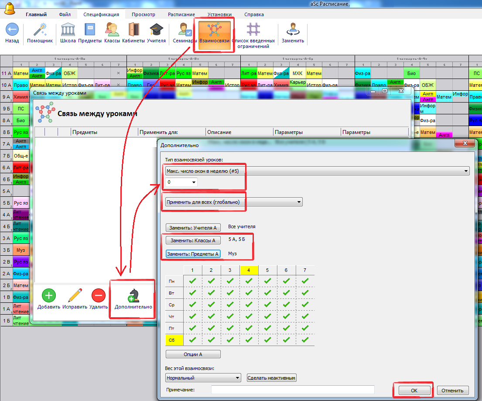Open the Учителя teachers icon
The image size is (482, 401).
(x=156, y=30)
